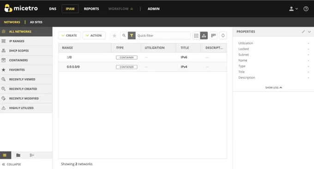Screen dimensions: 314x169
Task: Sort by the Type column header
Action: (x=126, y=48)
